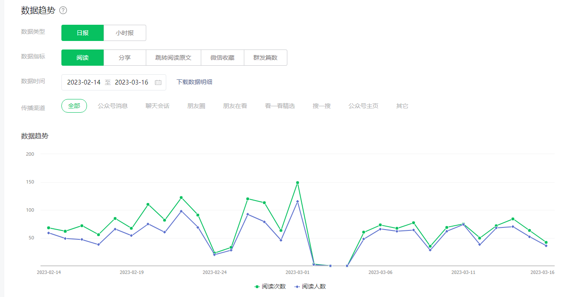This screenshot has width=570, height=297.
Task: Filter by 聊天会话 channel
Action: click(x=158, y=106)
